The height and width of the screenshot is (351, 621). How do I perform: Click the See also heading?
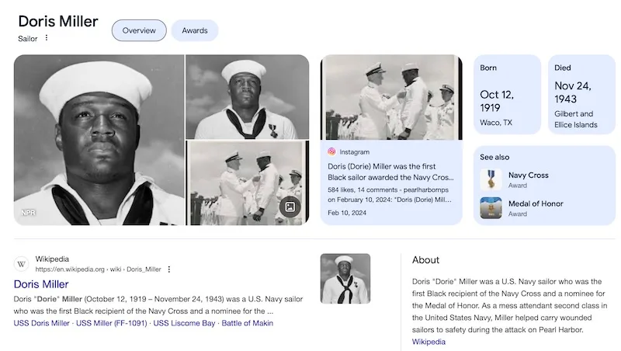pyautogui.click(x=494, y=158)
